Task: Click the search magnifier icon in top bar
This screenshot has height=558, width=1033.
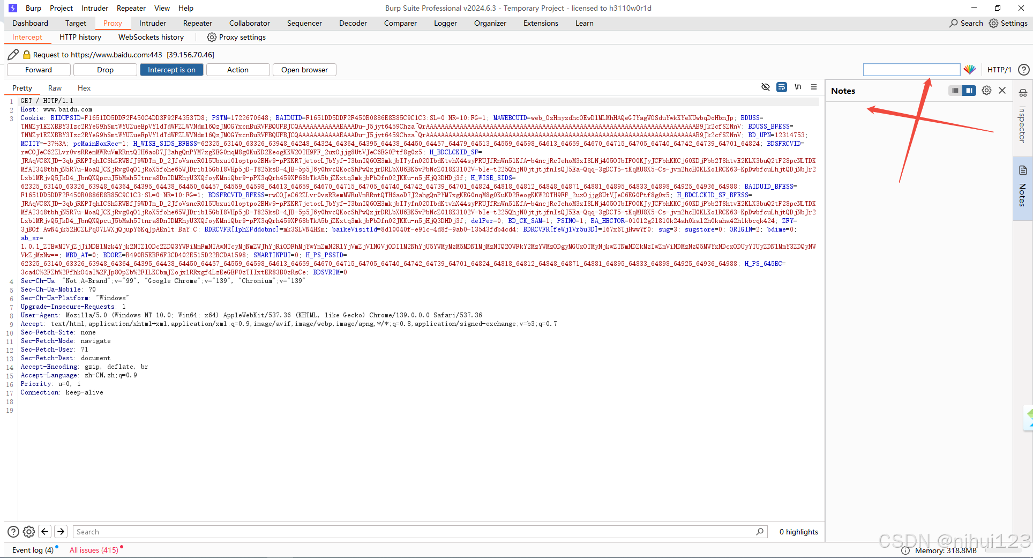Action: (x=954, y=23)
